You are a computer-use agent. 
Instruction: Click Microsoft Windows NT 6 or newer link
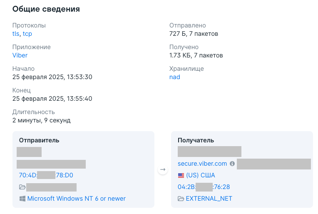tap(77, 199)
